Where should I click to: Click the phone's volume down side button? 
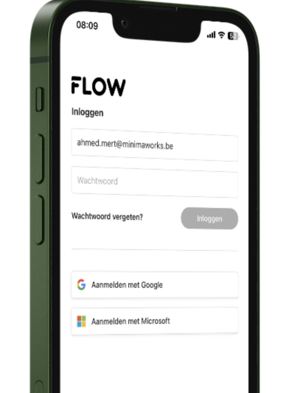39,220
